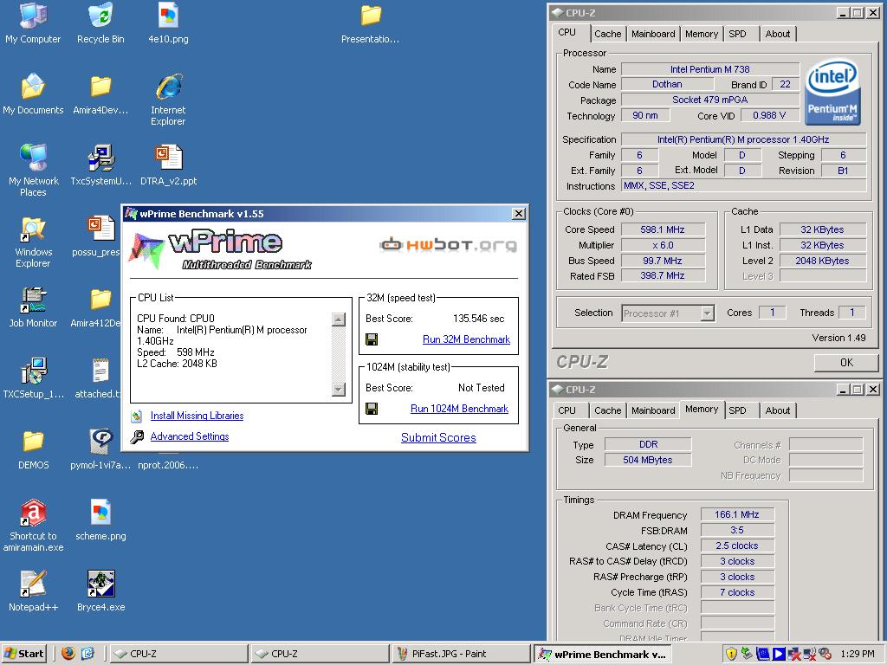Click CPU List scrollbar down arrow
The width and height of the screenshot is (887, 665).
tap(339, 389)
